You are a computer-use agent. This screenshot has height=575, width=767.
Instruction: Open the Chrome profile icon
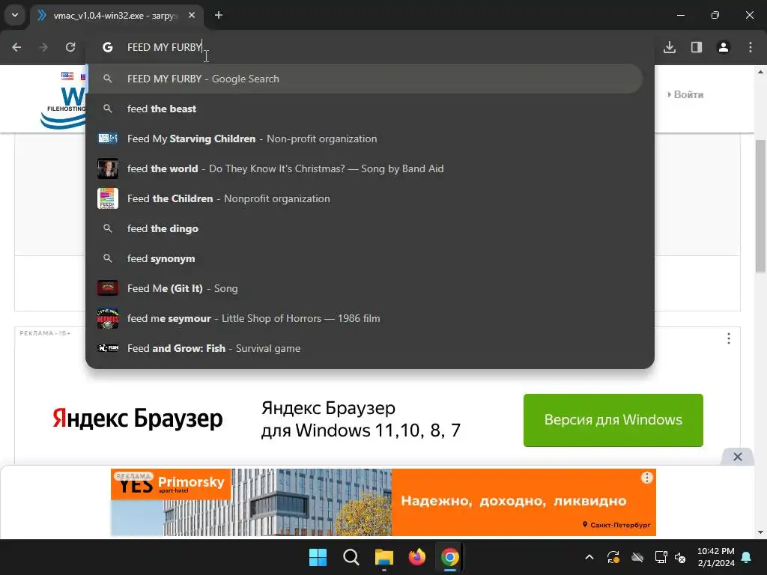pyautogui.click(x=724, y=47)
